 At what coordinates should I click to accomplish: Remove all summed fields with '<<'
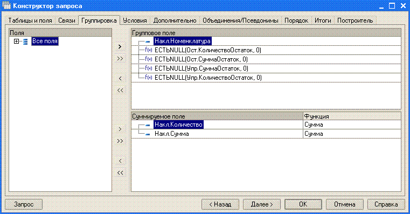120,173
